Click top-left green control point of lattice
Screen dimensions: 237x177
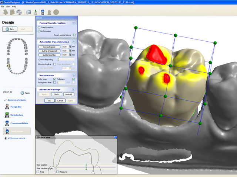[136, 28]
